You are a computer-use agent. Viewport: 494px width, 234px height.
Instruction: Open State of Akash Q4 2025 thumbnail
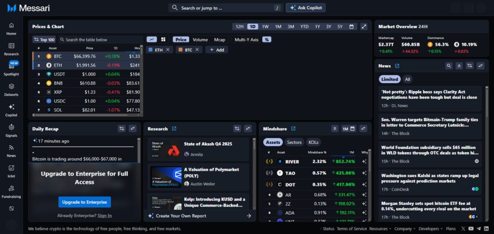pyautogui.click(x=165, y=149)
